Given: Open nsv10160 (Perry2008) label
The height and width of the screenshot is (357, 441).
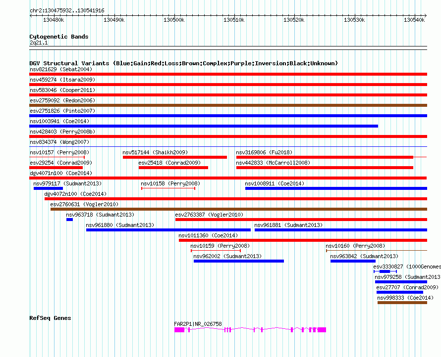Looking at the screenshot, I should (355, 246).
